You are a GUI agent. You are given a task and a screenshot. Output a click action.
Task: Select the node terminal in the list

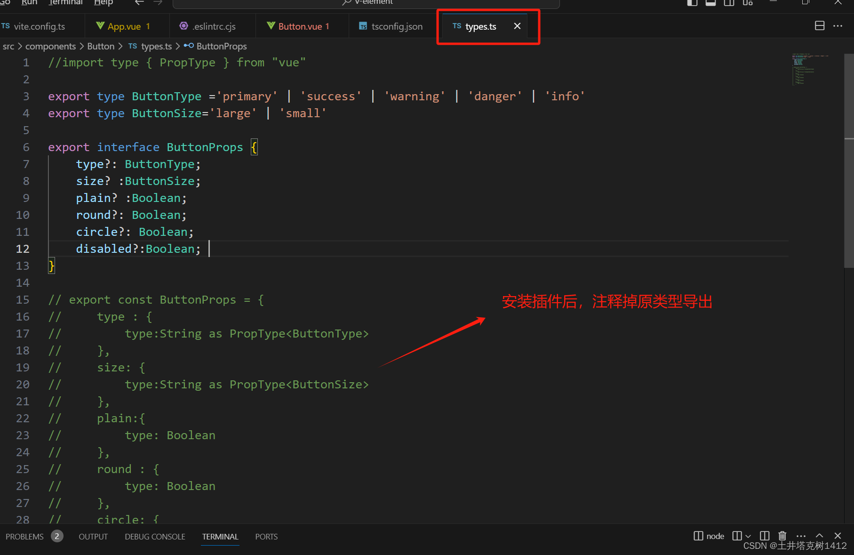[715, 536]
